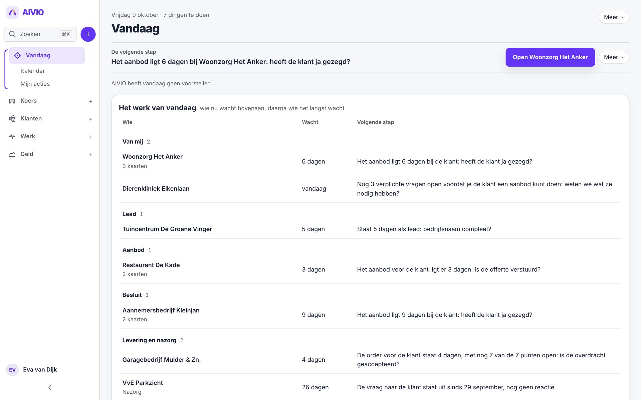Click the Van mij group heading
This screenshot has width=641, height=400.
(x=133, y=142)
